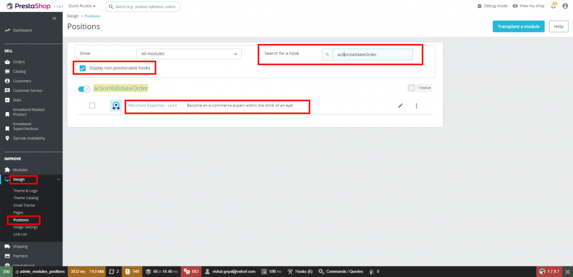
Task: Open the Show All modules dropdown
Action: [189, 54]
